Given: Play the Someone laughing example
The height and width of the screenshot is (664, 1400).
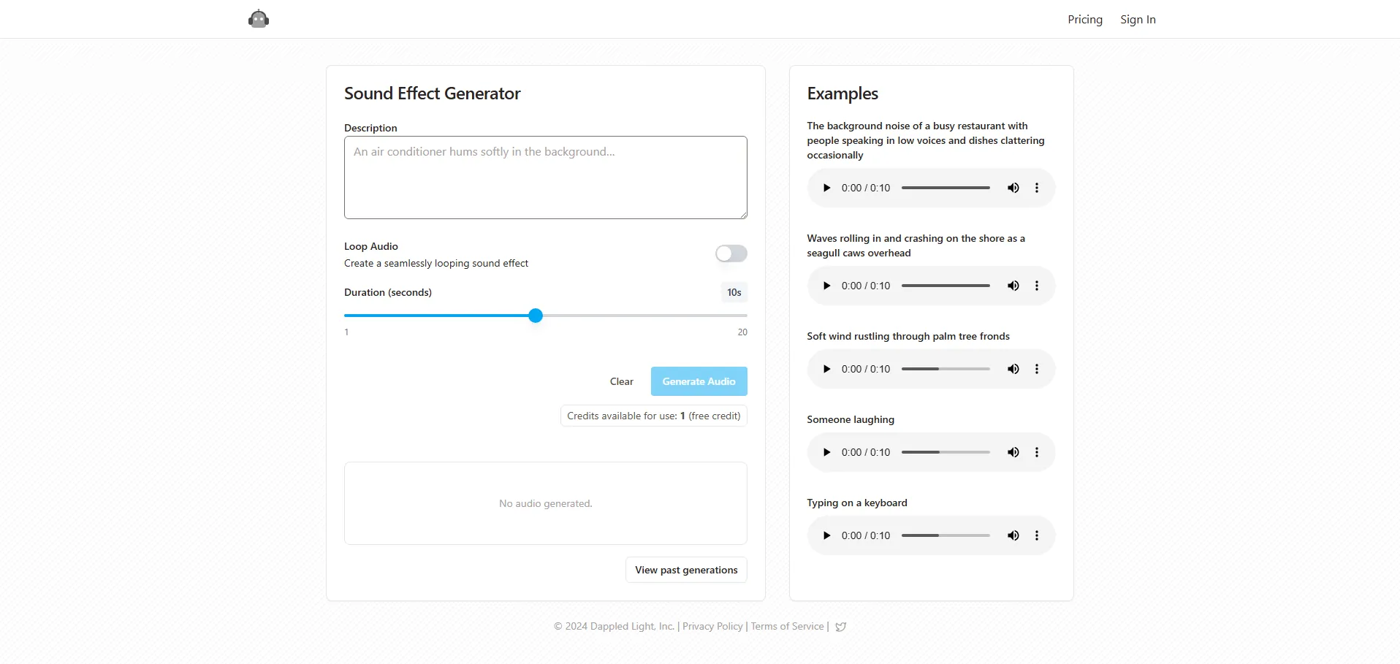Looking at the screenshot, I should coord(826,452).
